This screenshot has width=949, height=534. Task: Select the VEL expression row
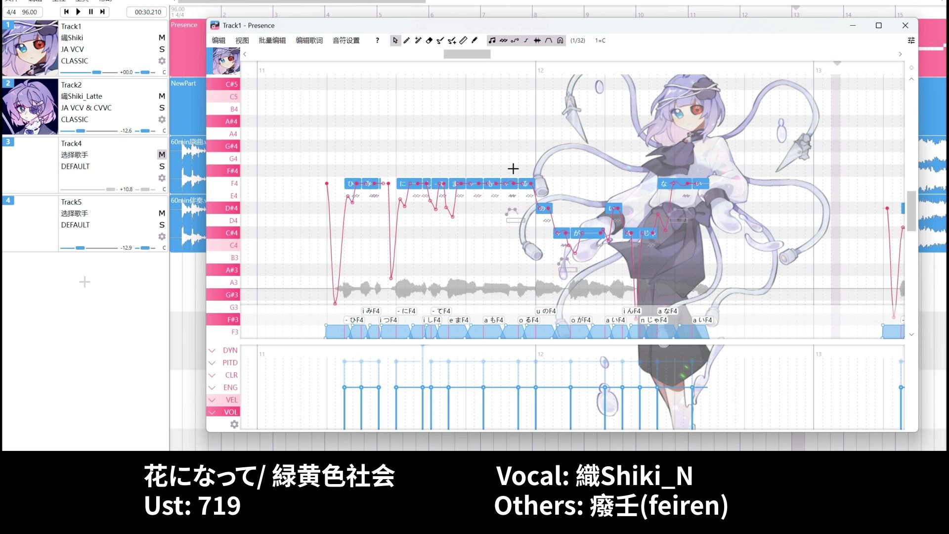click(223, 400)
